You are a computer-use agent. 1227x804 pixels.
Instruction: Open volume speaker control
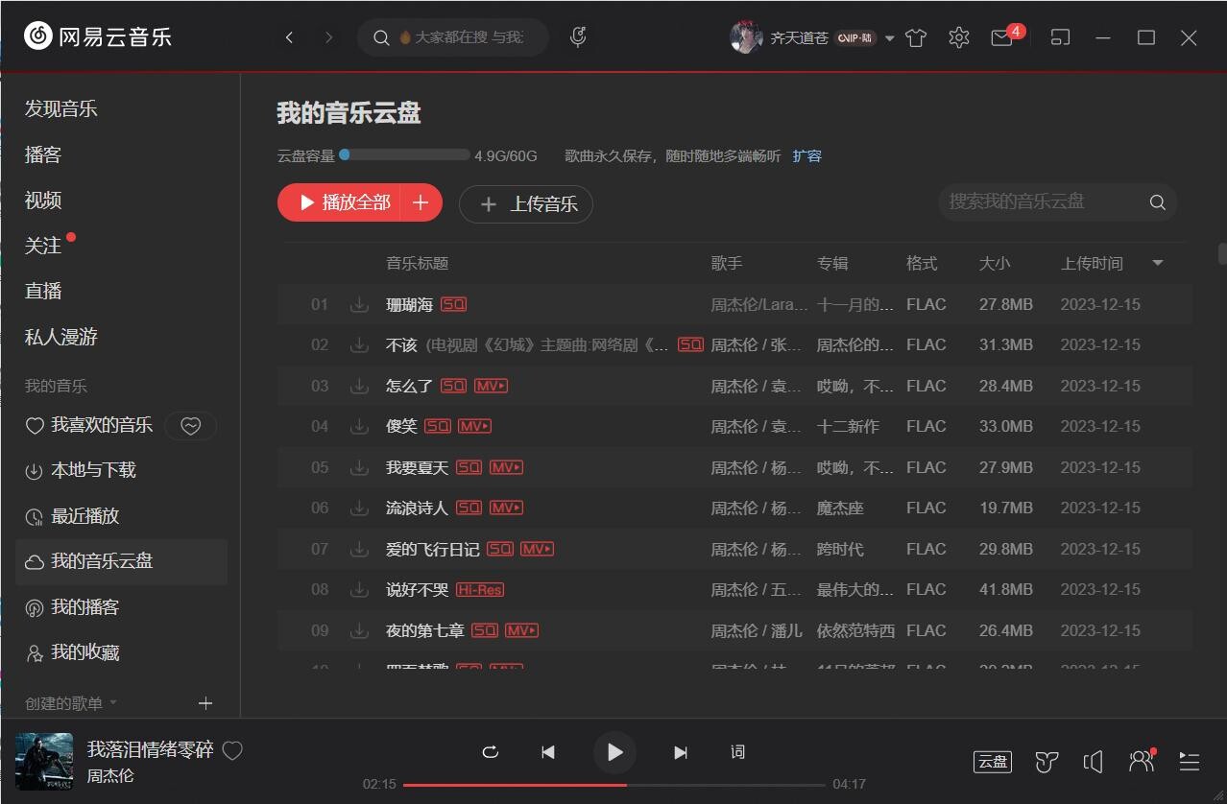click(1093, 762)
